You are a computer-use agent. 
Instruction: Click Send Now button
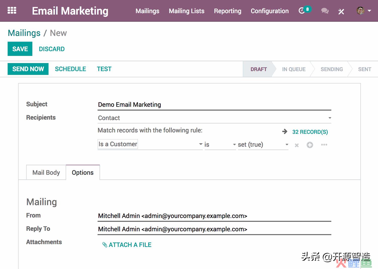tap(28, 69)
